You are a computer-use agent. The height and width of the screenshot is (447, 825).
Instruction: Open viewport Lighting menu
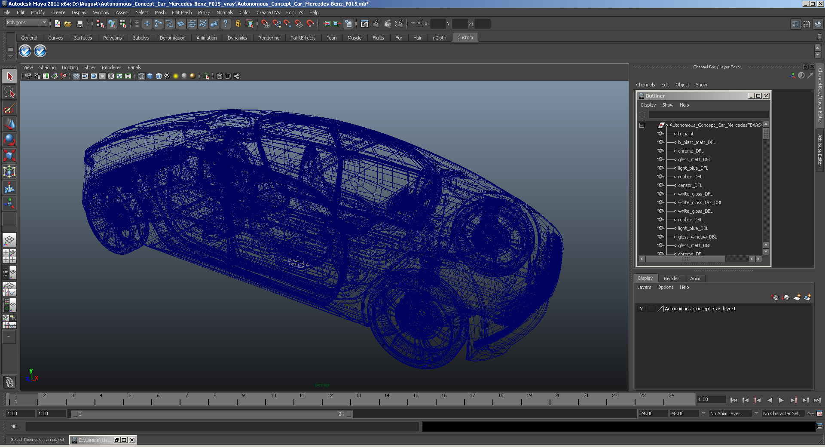pyautogui.click(x=70, y=67)
